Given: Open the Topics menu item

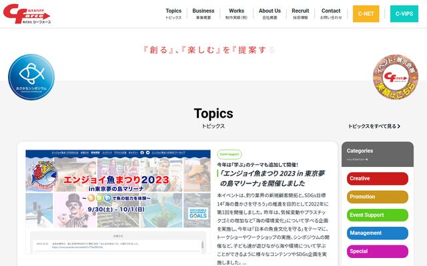Looking at the screenshot, I should (173, 13).
